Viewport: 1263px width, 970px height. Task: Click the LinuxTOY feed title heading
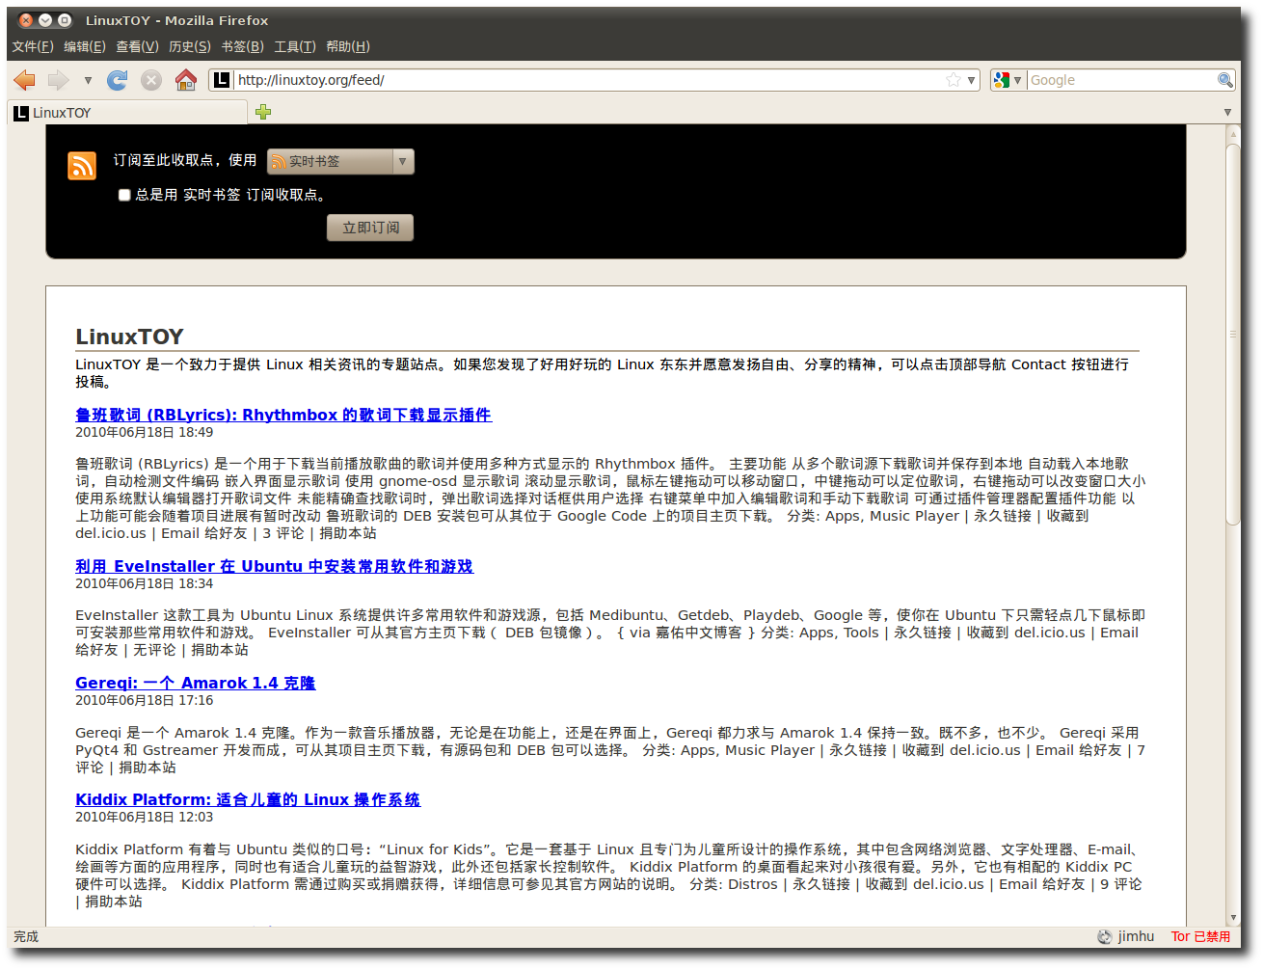[129, 337]
